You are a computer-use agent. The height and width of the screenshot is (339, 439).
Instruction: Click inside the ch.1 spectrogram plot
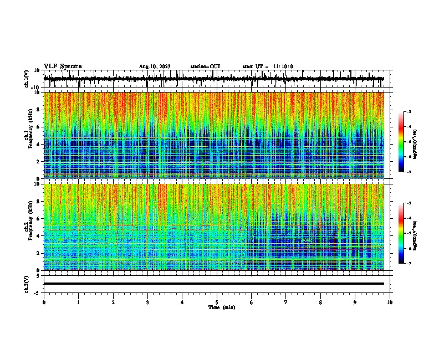[x=214, y=135]
